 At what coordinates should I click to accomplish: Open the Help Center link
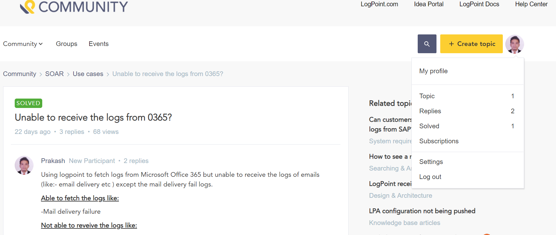[x=531, y=4]
